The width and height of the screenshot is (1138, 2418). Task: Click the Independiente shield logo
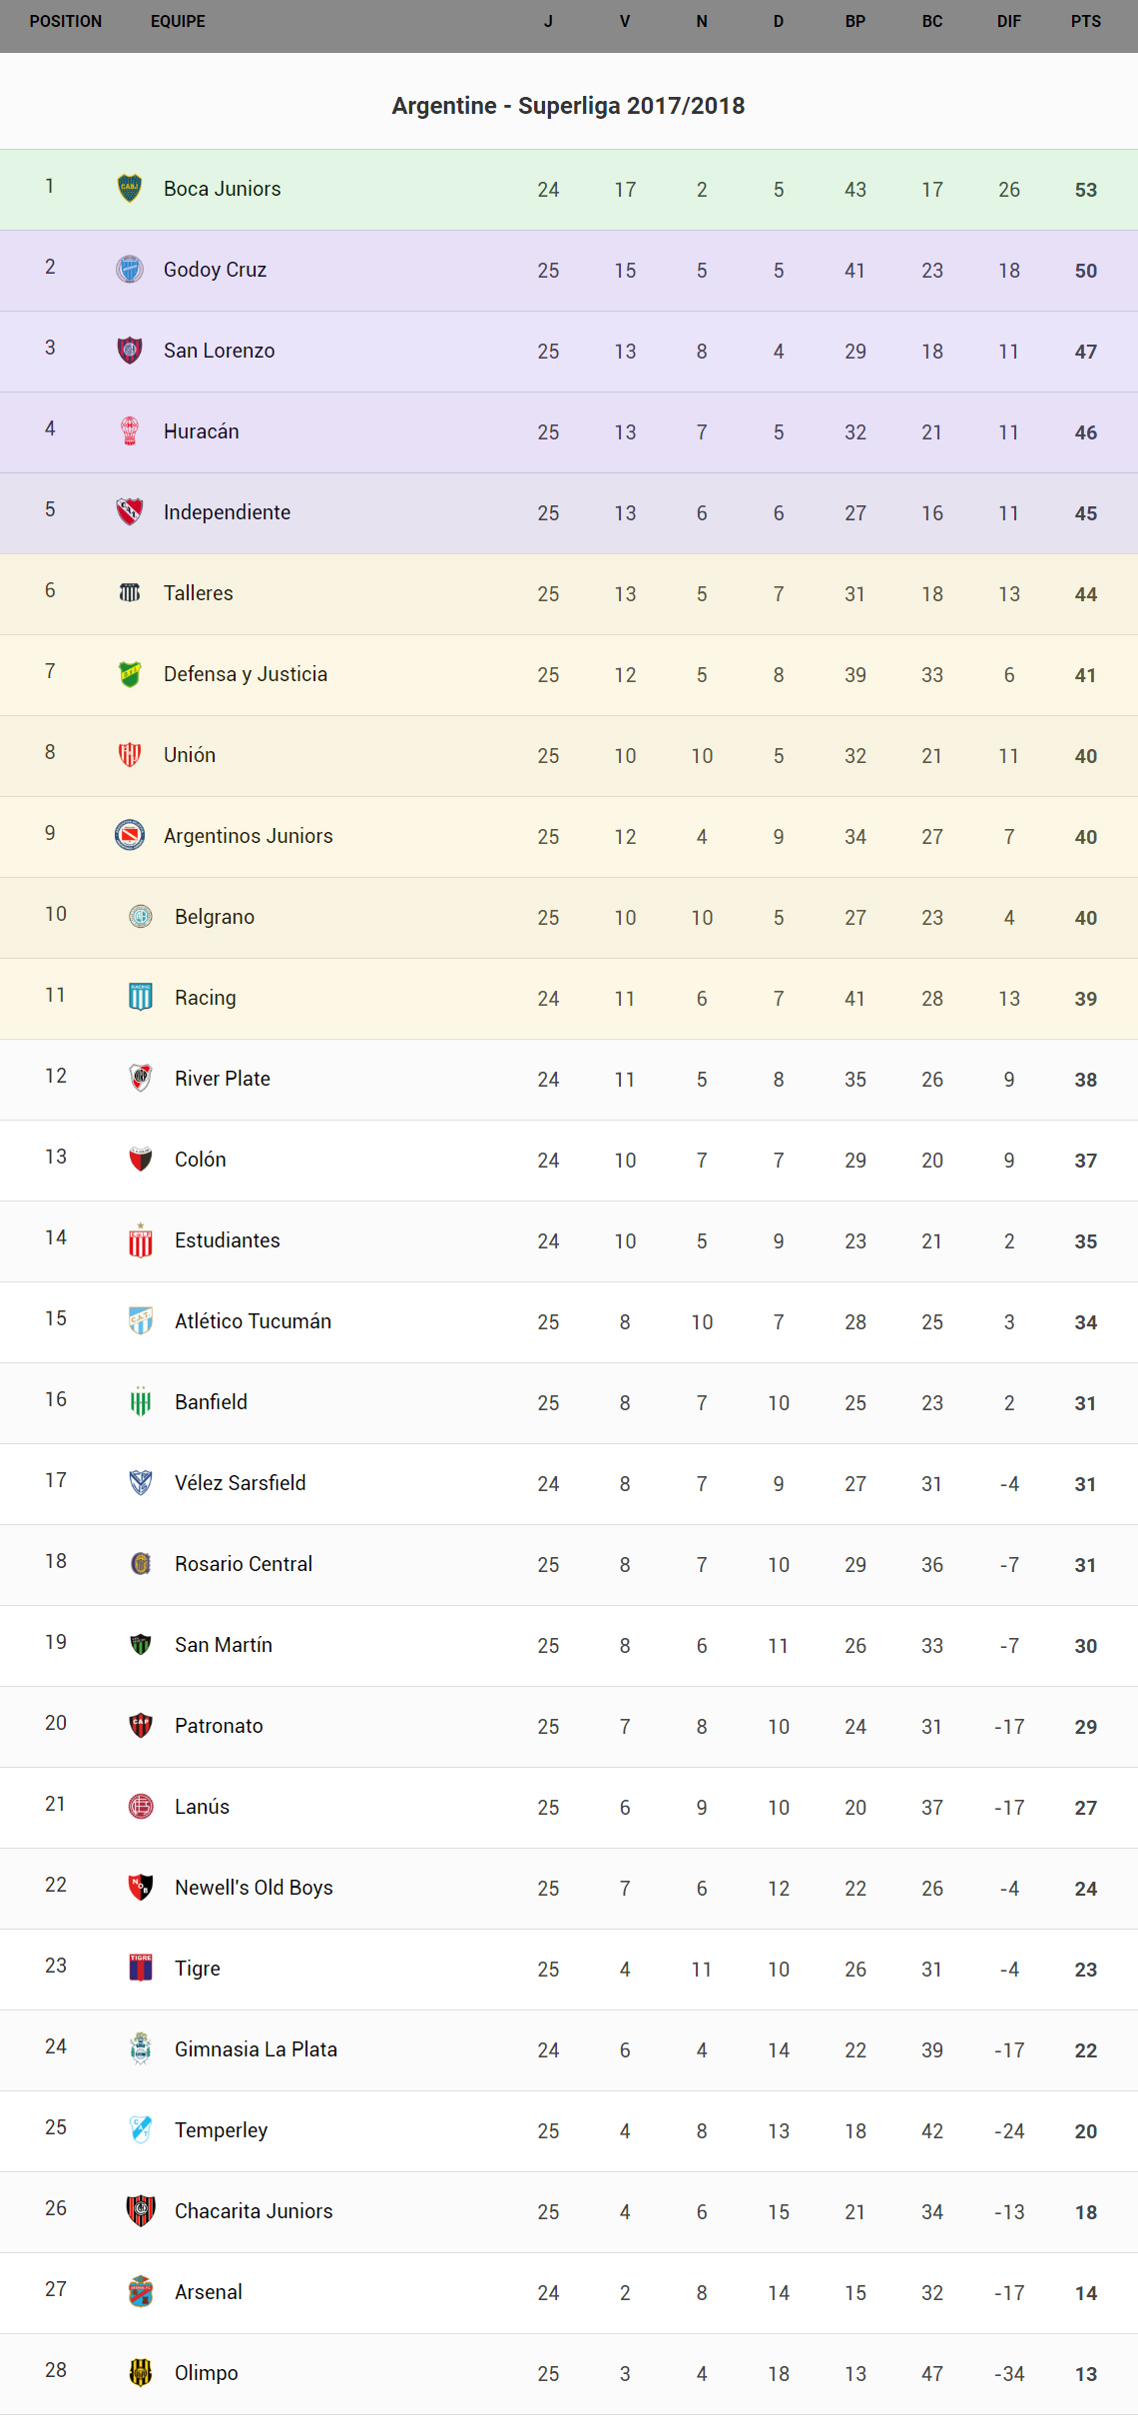tap(130, 512)
